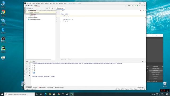Clear all Run console output with the trash icon
Screen dimensions: 170x96
click(29, 75)
